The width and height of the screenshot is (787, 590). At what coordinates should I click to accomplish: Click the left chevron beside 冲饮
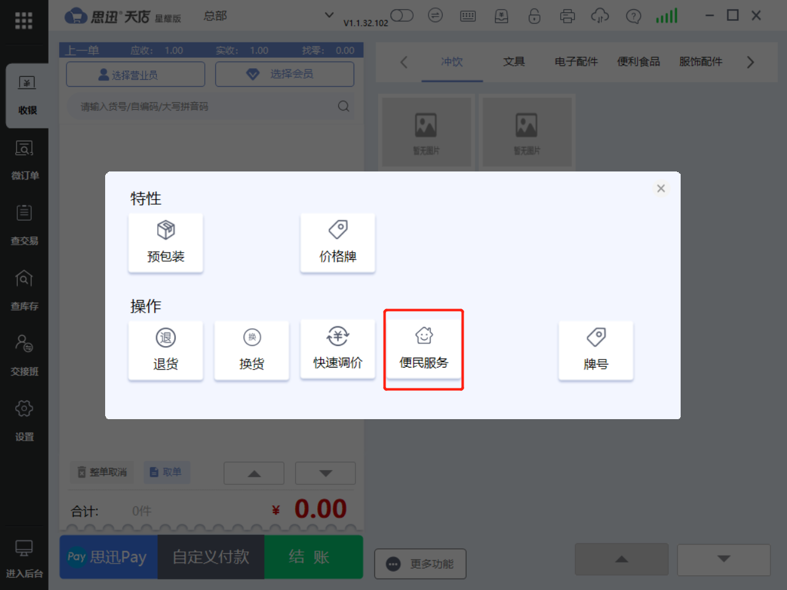[x=404, y=62]
